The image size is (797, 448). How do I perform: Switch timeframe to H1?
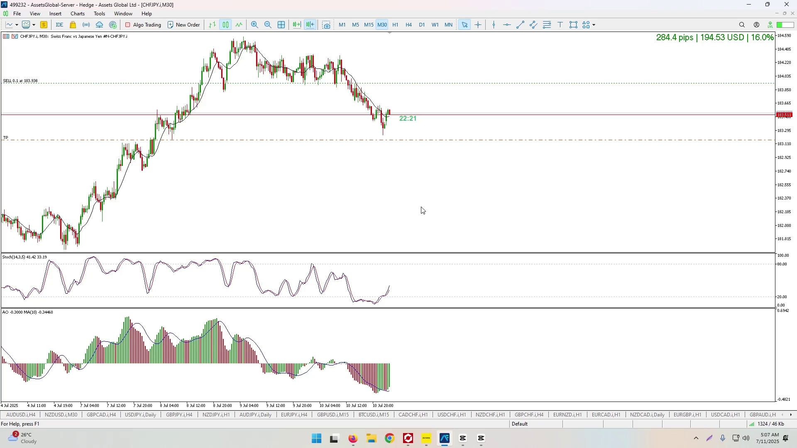(x=396, y=25)
